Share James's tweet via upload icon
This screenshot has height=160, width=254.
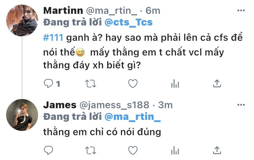[217, 150]
